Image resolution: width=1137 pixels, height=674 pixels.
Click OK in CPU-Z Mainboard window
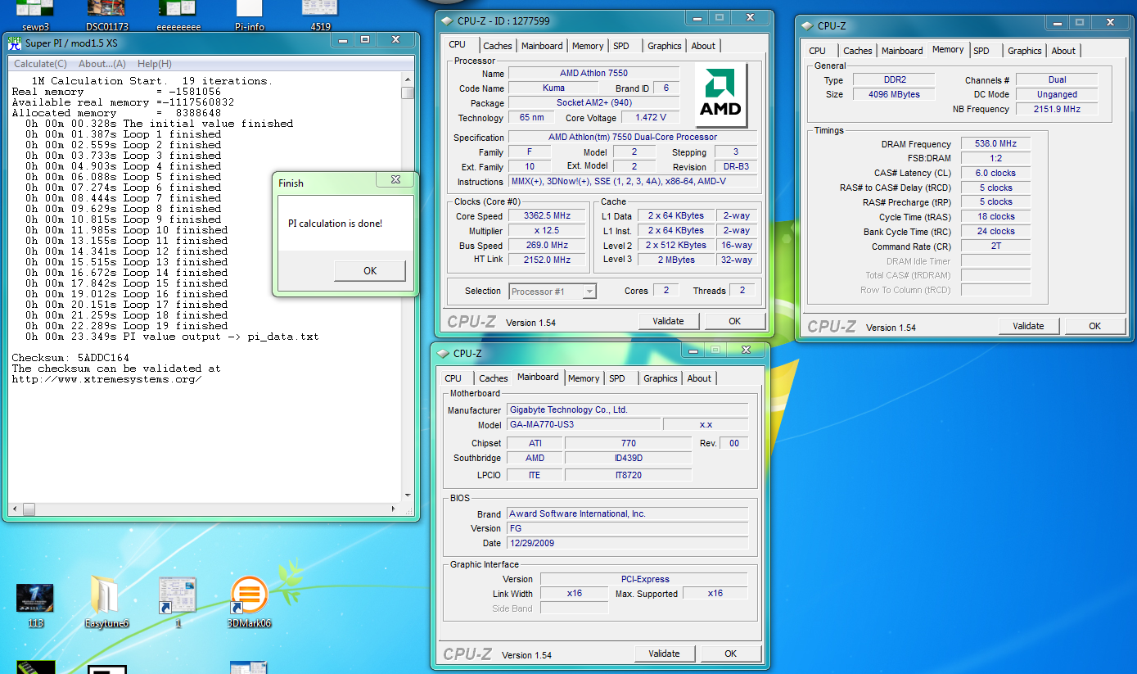point(730,654)
